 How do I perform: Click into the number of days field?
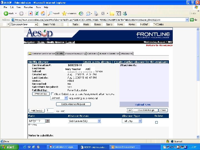[50, 111]
